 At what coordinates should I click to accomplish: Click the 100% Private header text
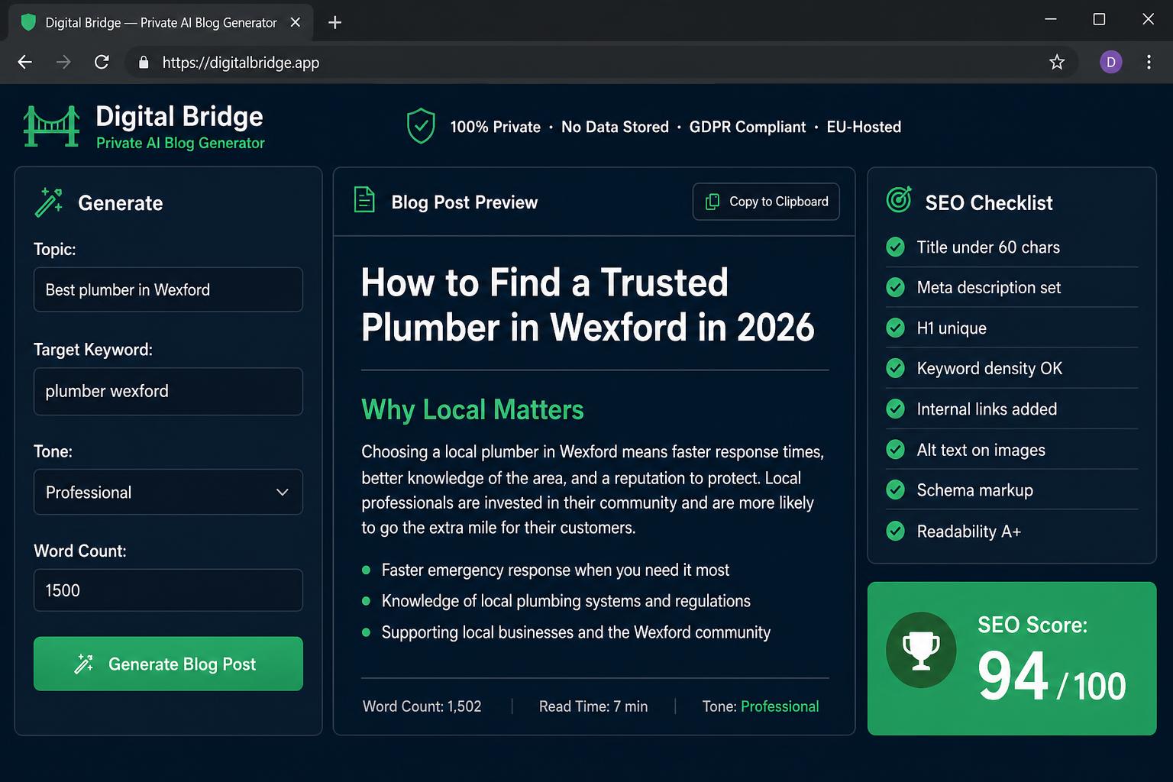pyautogui.click(x=495, y=127)
